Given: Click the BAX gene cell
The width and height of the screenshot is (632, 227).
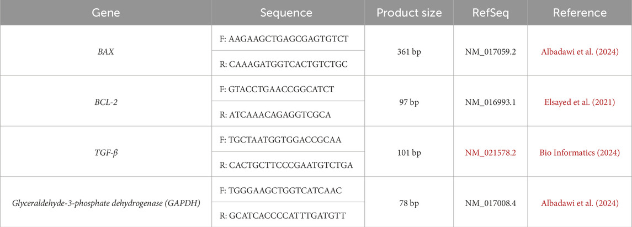Looking at the screenshot, I should click(105, 50).
